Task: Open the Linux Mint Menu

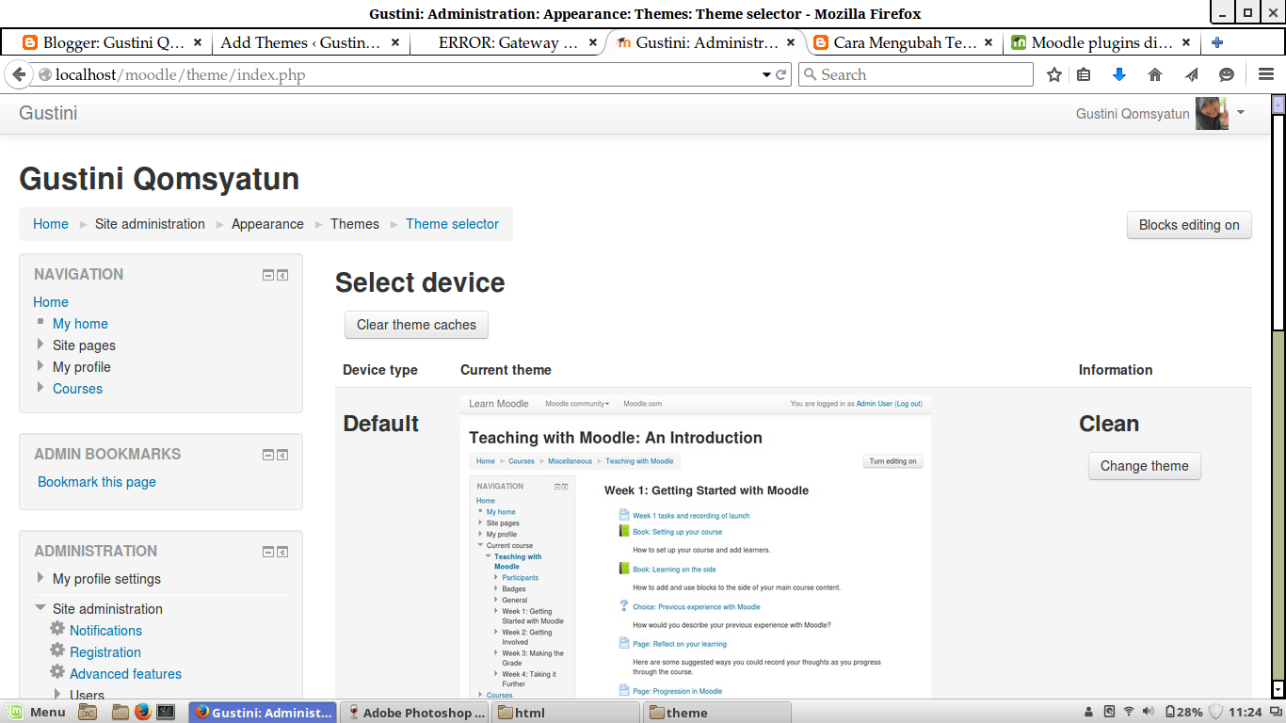Action: point(38,712)
